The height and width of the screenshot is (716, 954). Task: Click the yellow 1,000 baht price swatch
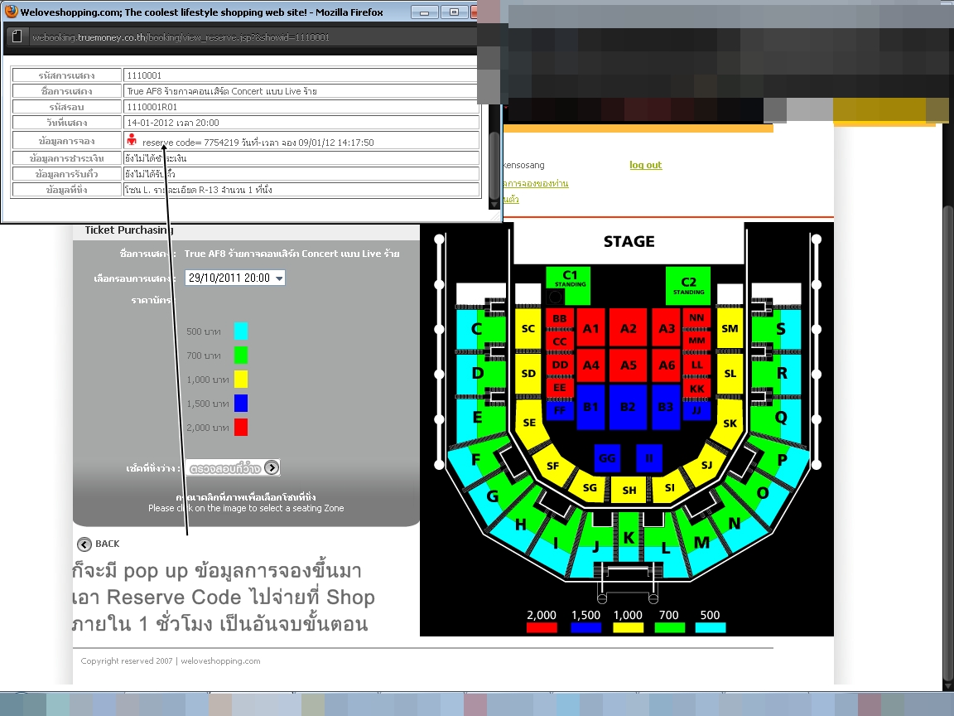241,380
